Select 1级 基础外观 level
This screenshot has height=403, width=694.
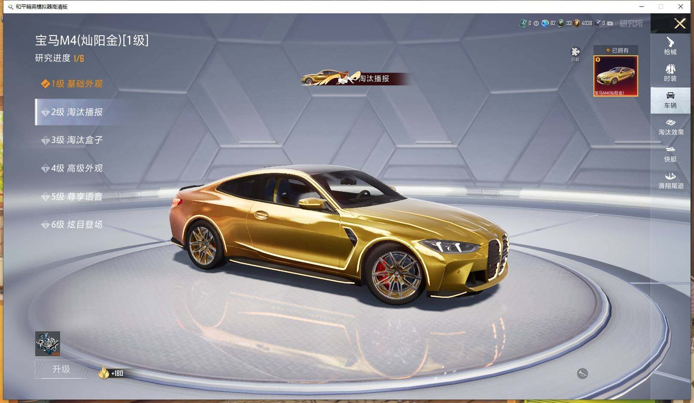click(x=72, y=84)
